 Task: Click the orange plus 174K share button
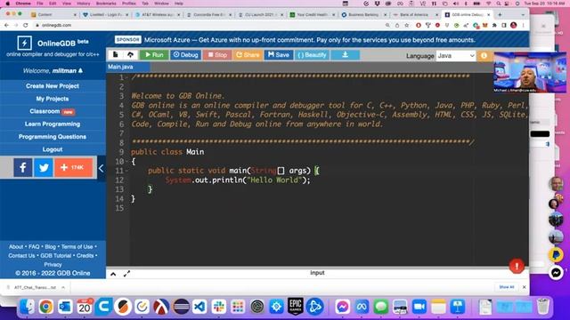coord(73,168)
